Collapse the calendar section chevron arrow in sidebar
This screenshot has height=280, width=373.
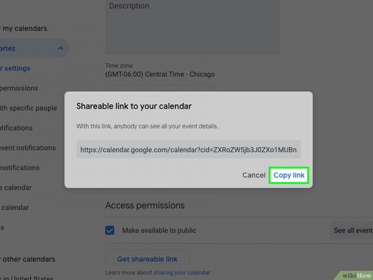[60, 48]
